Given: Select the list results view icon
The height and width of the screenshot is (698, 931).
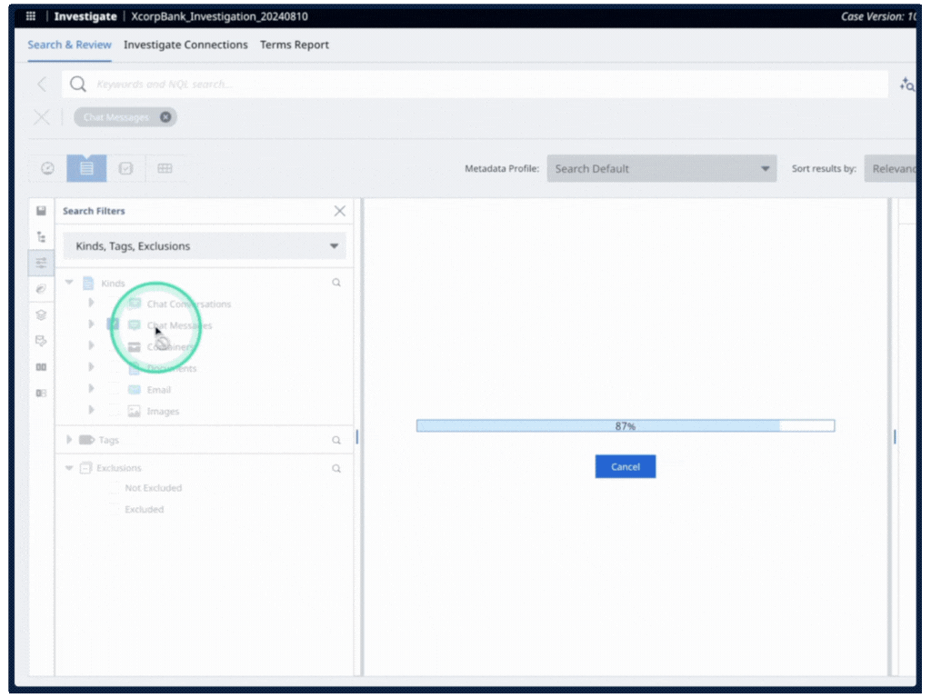Looking at the screenshot, I should point(86,168).
